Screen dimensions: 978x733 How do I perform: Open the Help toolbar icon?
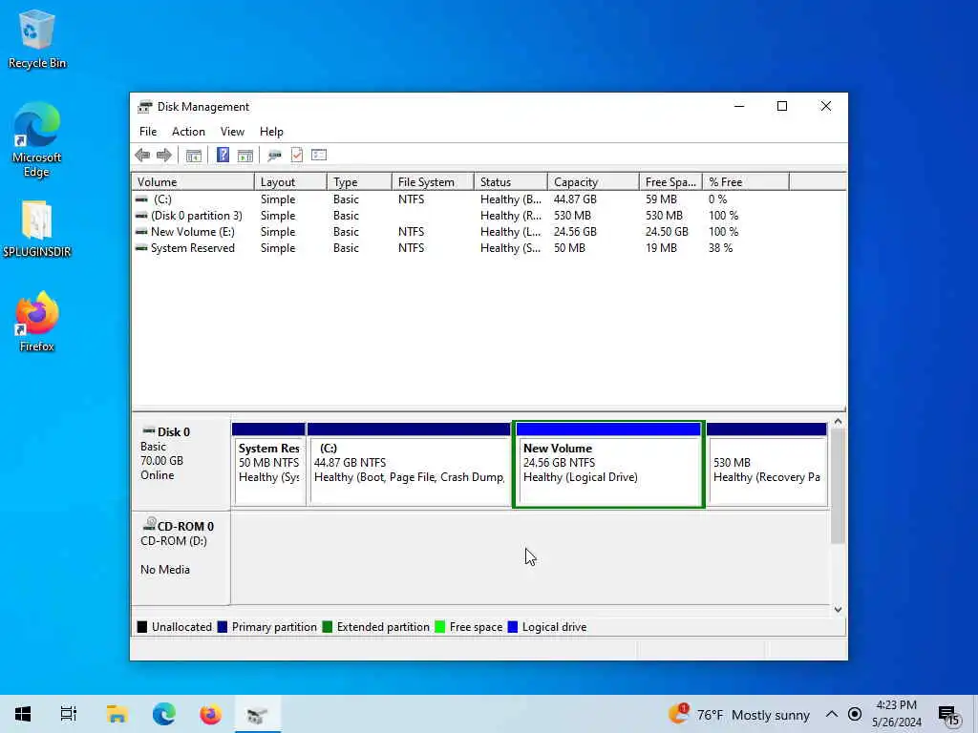pos(223,156)
